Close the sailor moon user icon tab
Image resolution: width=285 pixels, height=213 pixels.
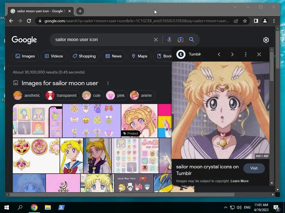point(69,11)
